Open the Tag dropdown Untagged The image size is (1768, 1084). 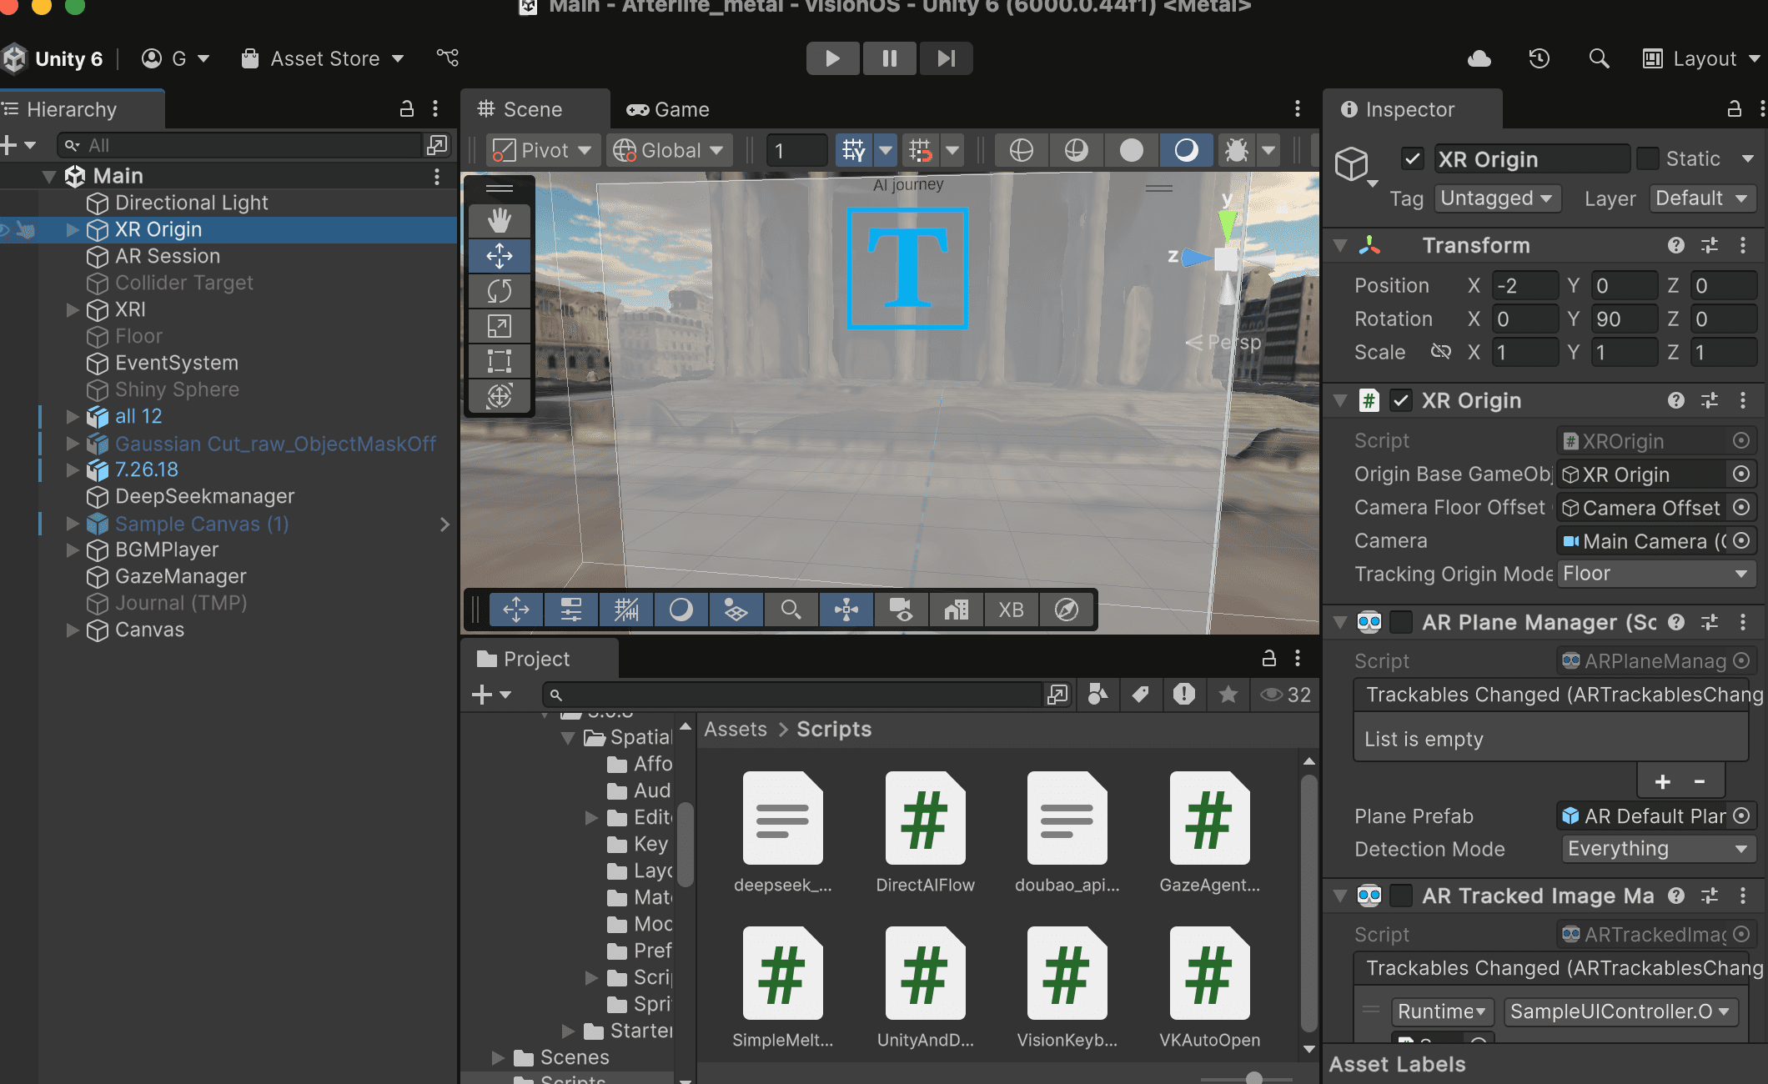[x=1496, y=198]
